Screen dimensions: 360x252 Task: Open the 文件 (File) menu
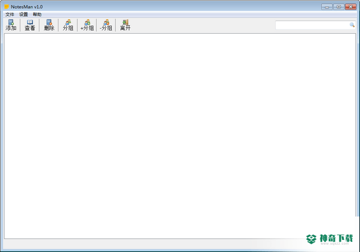click(10, 14)
